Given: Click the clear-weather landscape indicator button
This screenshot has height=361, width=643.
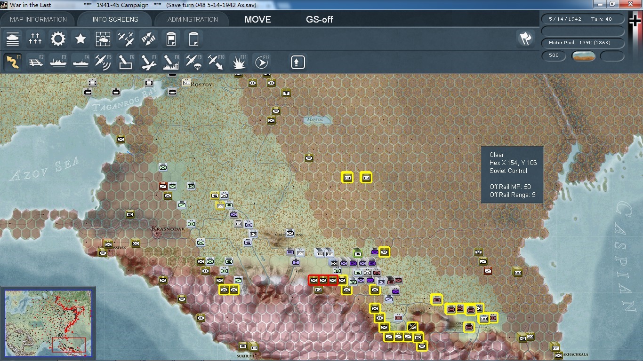Looking at the screenshot, I should click(584, 56).
